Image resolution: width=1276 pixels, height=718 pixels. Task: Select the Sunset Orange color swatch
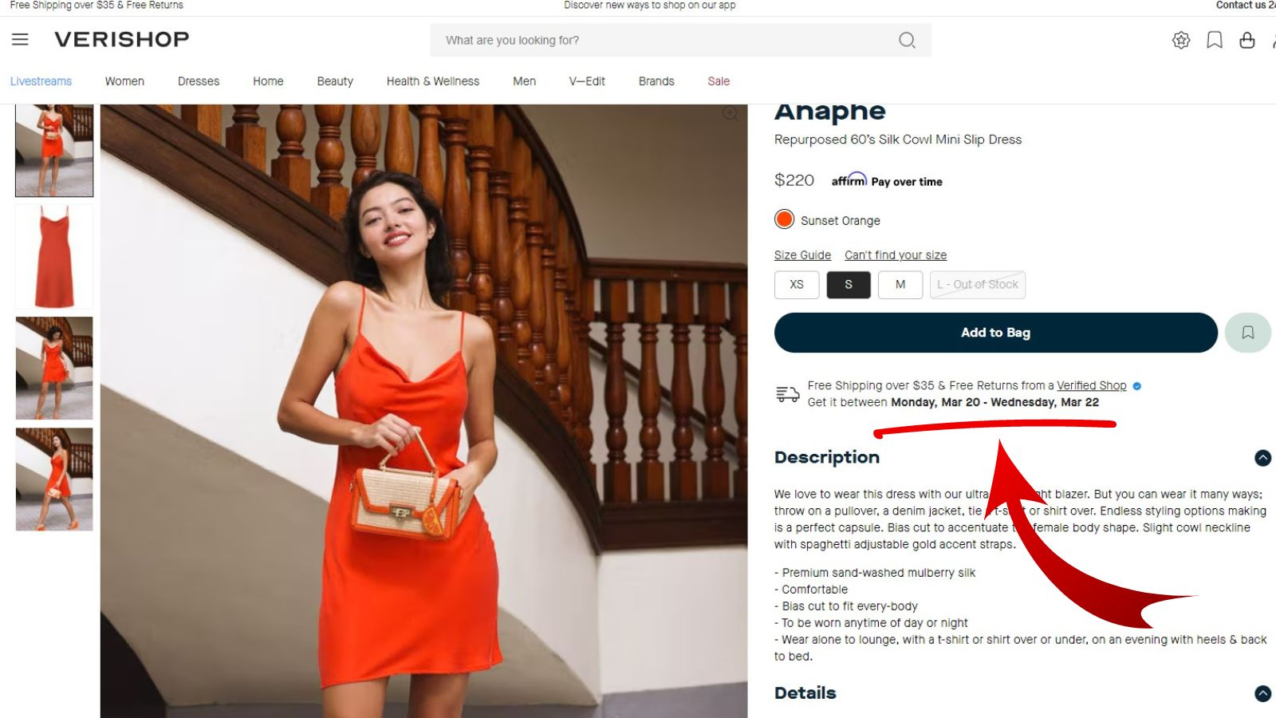(785, 219)
